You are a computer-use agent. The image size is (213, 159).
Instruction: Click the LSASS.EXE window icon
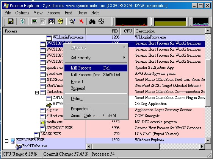[x=37, y=135]
